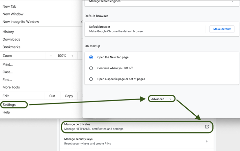Select the Bookmarks menu entry
Viewport: 240px width, 151px height.
click(x=11, y=47)
